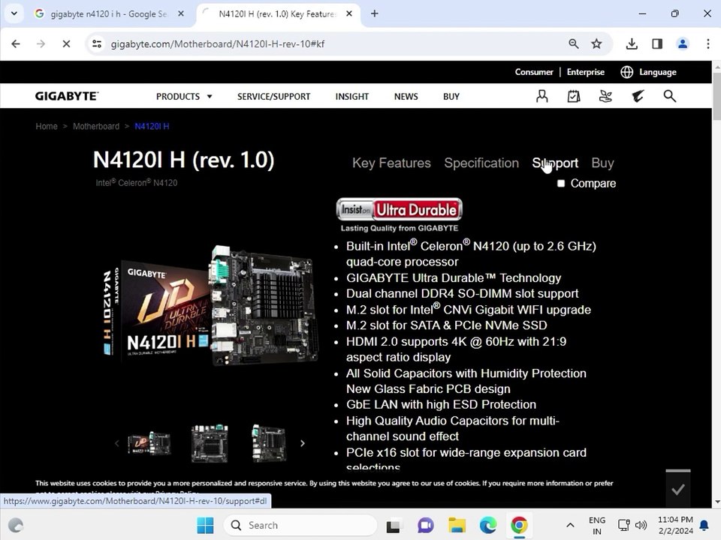
Task: Open tab search dropdown arrow
Action: point(14,13)
